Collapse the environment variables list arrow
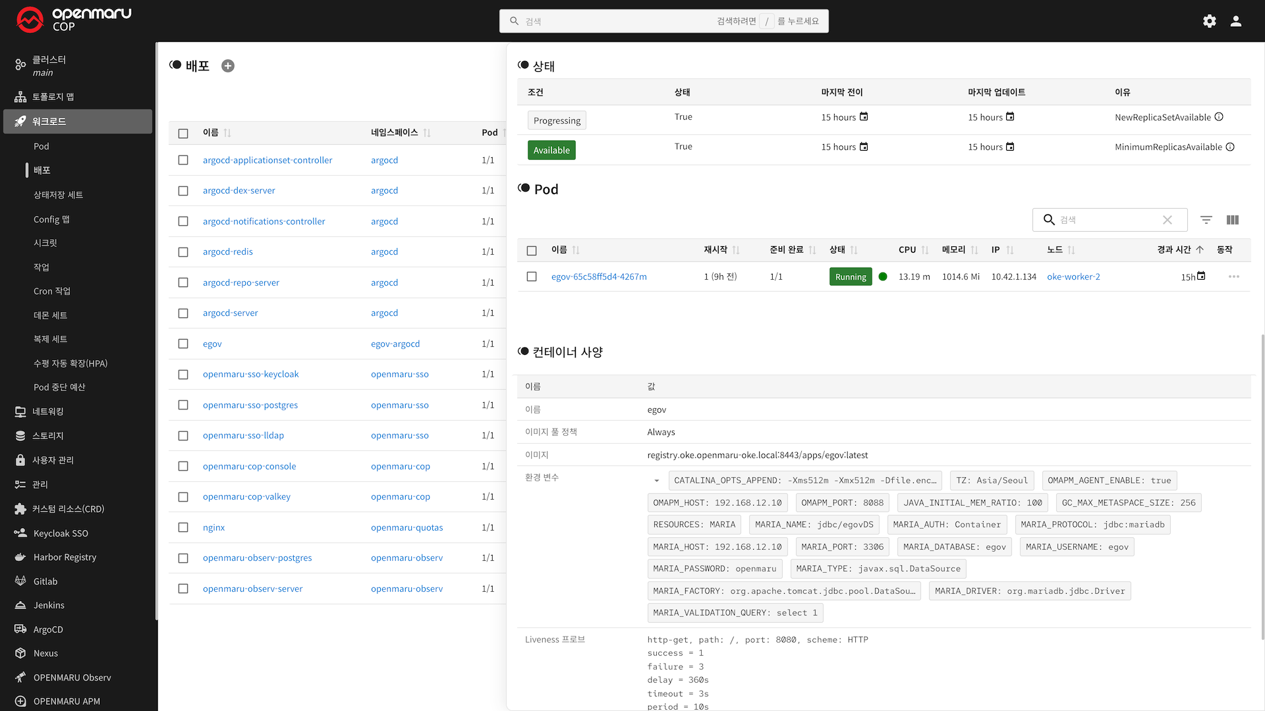The height and width of the screenshot is (711, 1265). (656, 481)
